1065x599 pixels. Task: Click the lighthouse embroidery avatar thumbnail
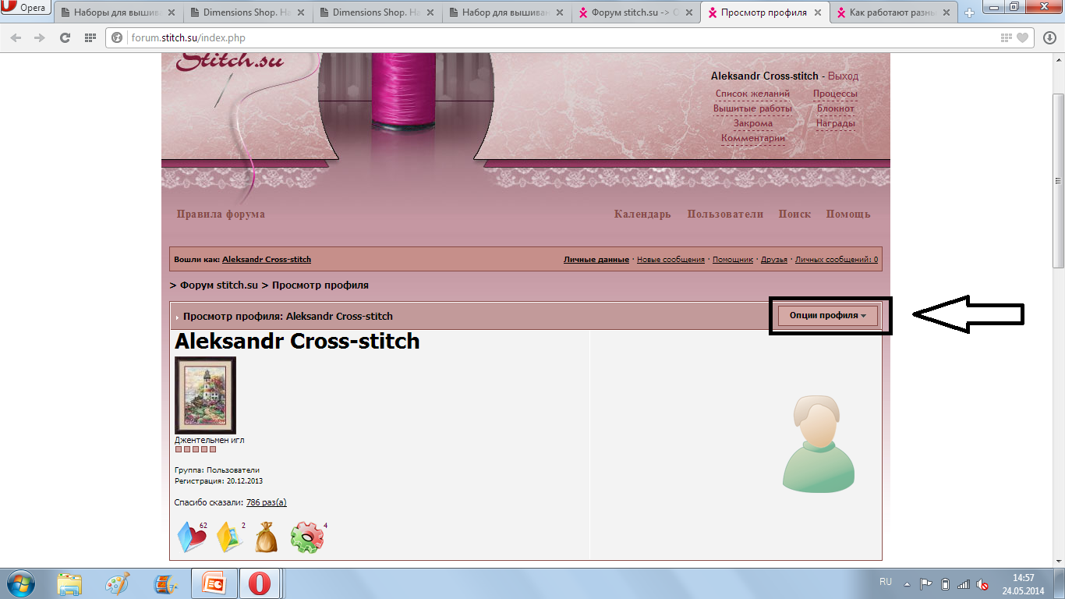(205, 395)
